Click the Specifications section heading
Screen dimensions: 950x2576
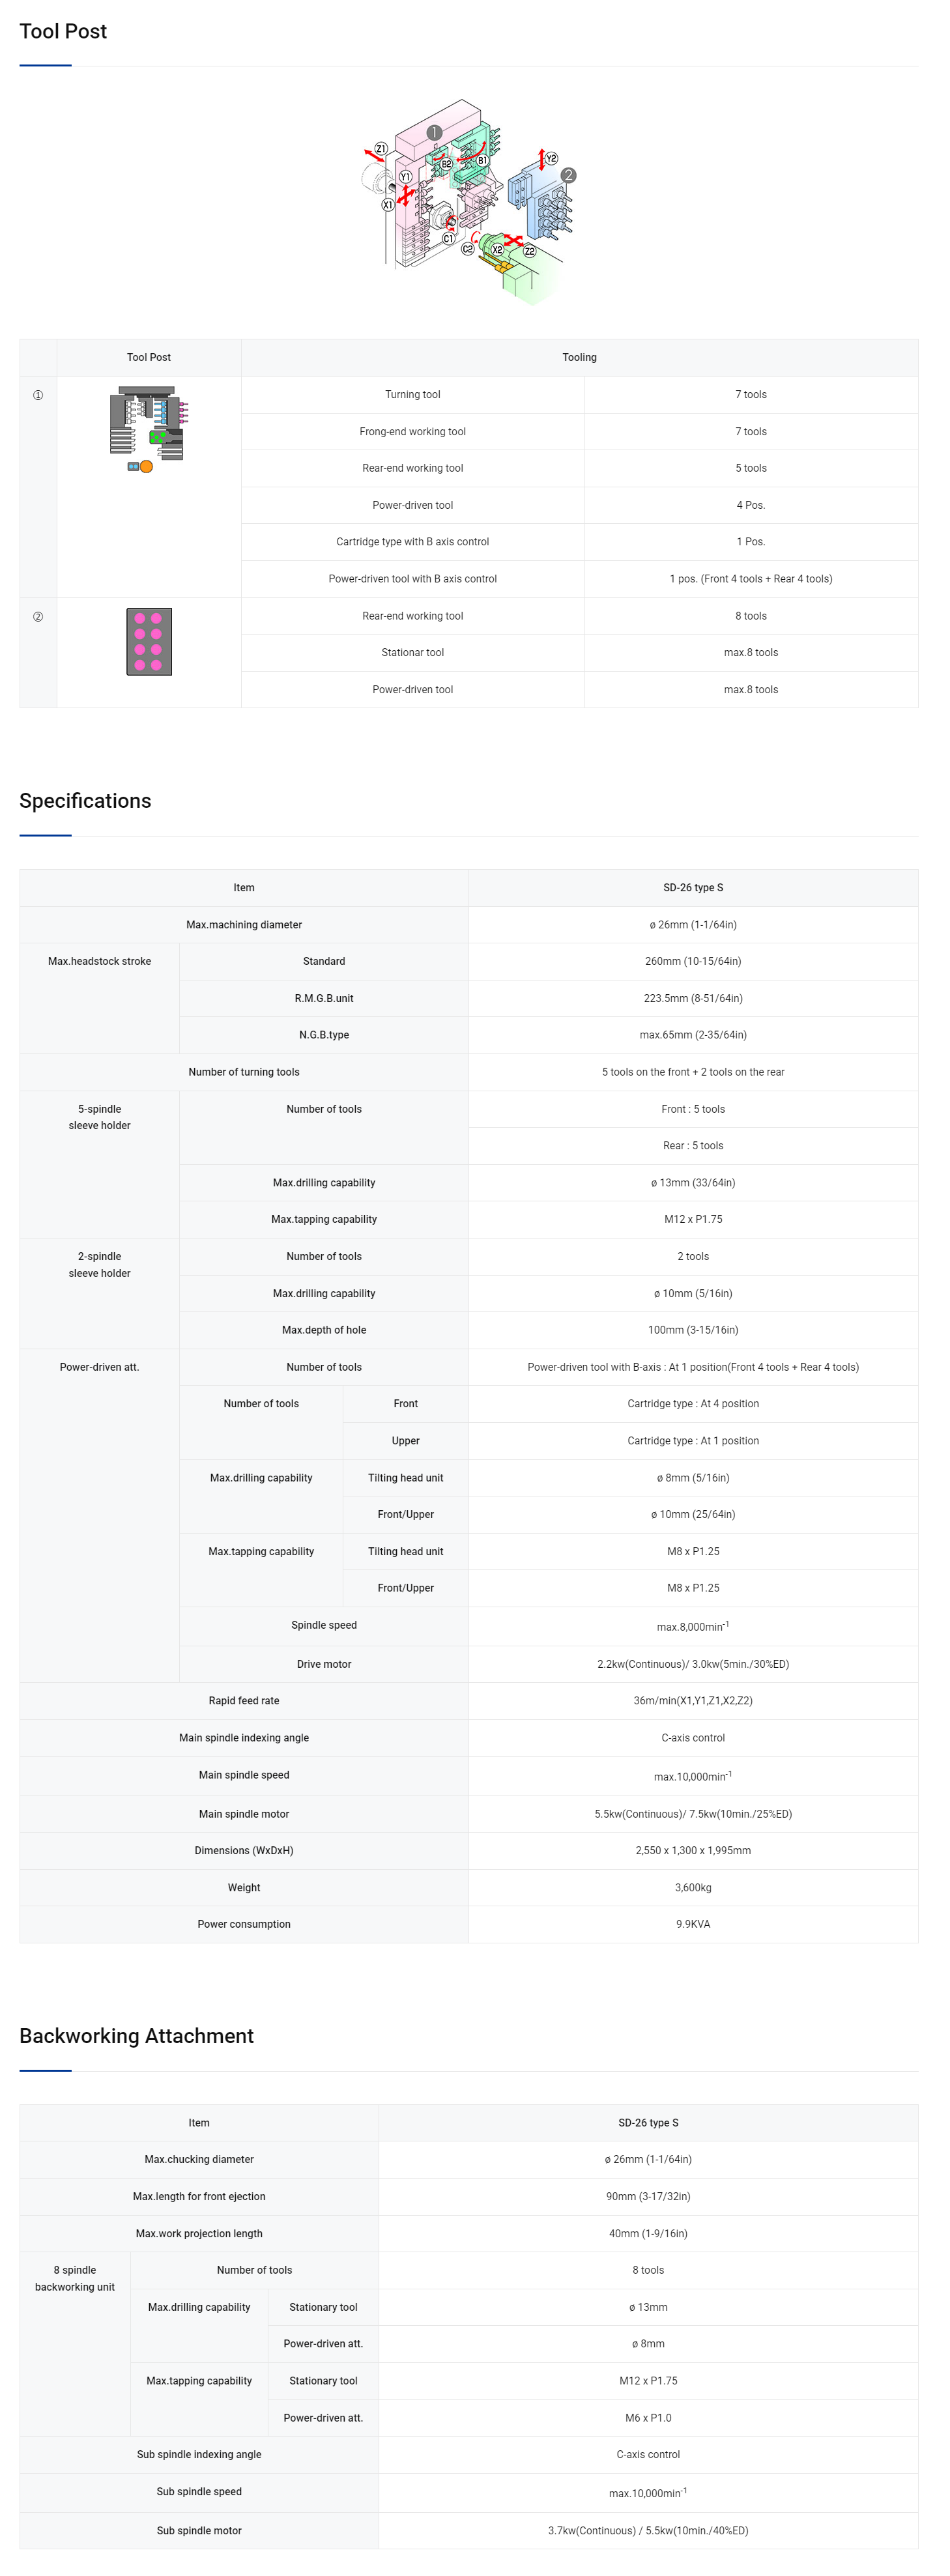point(85,801)
